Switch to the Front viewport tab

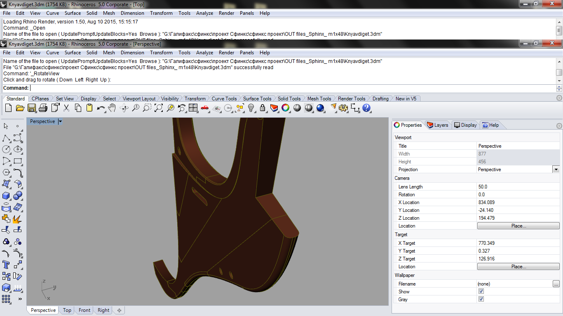(x=84, y=310)
